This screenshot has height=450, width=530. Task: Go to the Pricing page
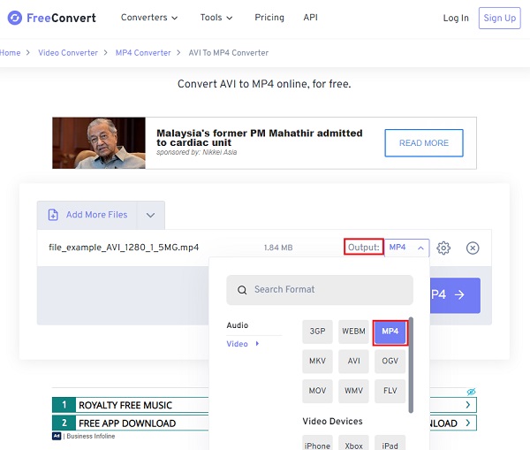click(x=269, y=18)
